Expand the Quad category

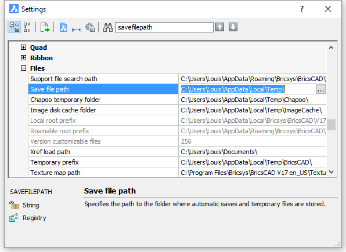[x=23, y=48]
